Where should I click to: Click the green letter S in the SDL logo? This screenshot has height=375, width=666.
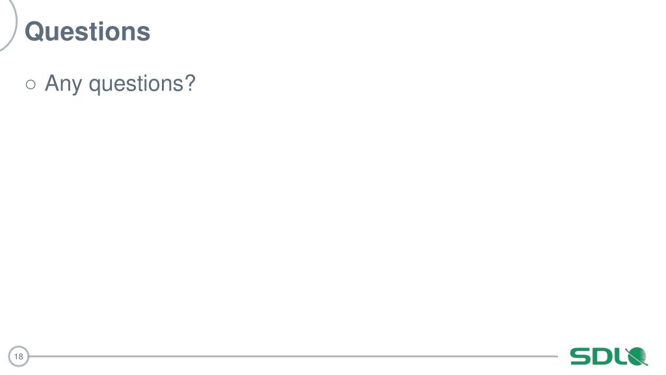coord(580,356)
